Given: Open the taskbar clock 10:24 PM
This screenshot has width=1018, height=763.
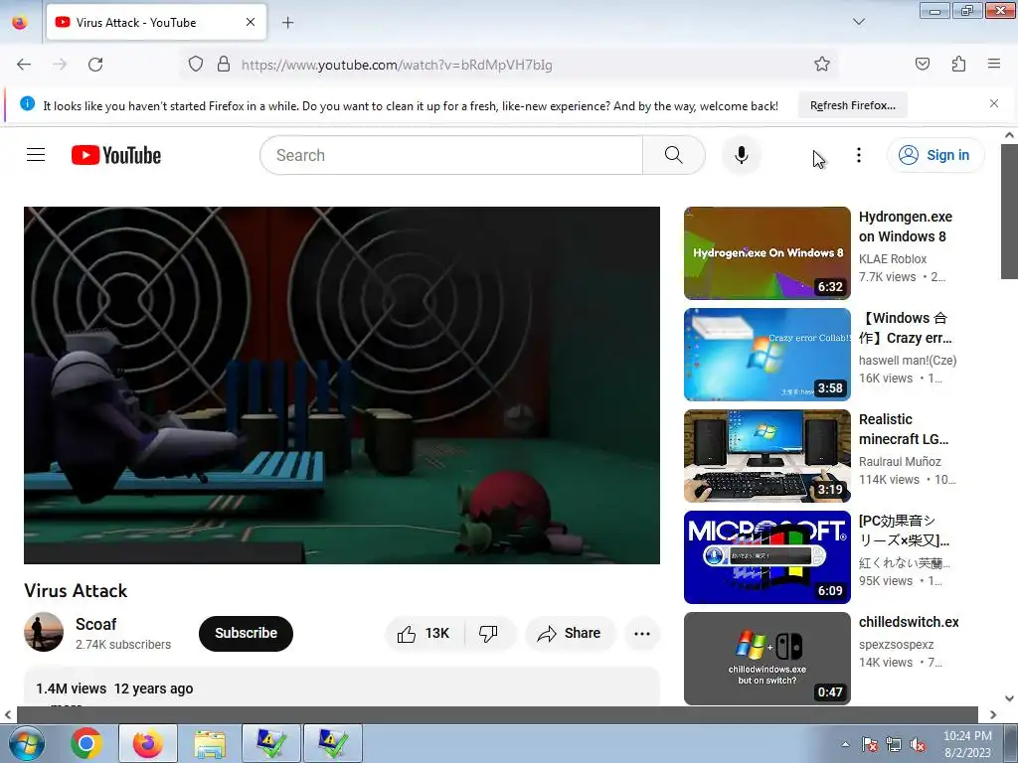Looking at the screenshot, I should tap(967, 743).
